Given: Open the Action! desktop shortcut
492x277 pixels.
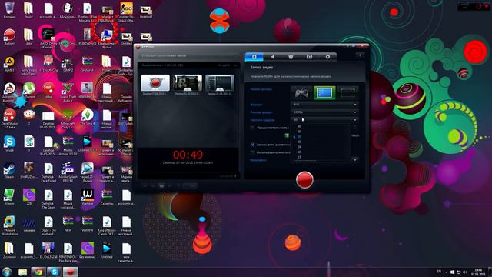Looking at the screenshot, I should 9,37.
